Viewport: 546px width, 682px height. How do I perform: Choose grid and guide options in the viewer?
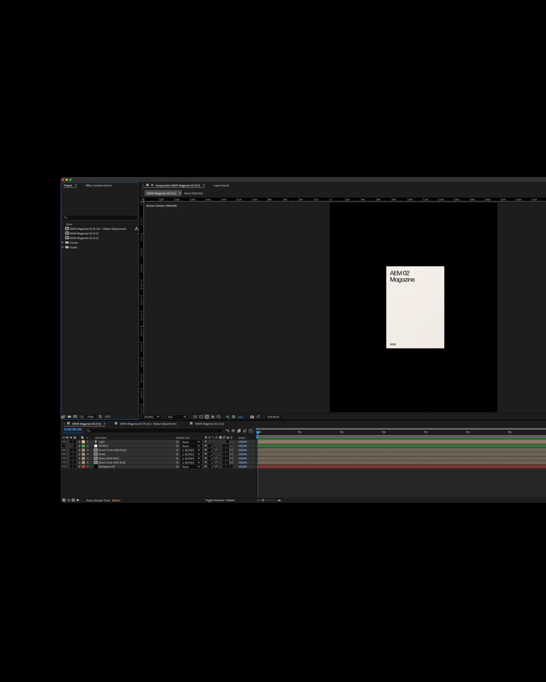click(x=218, y=417)
